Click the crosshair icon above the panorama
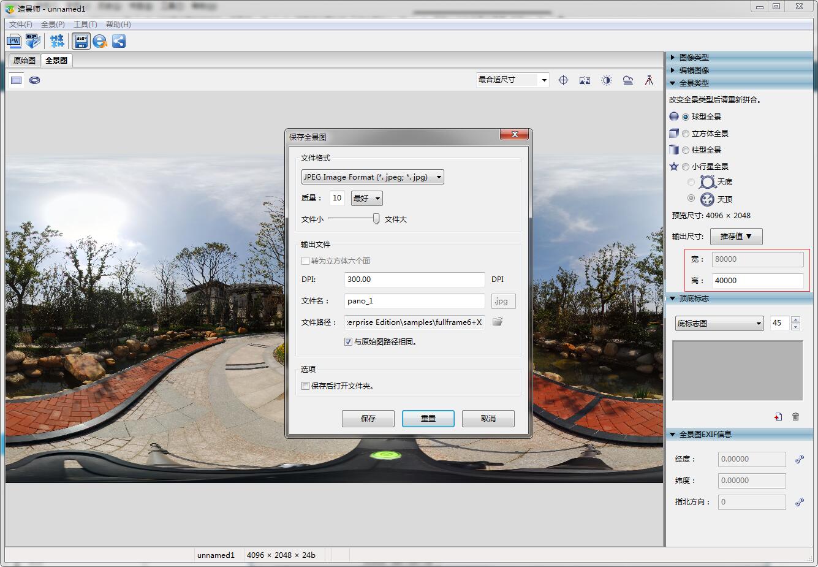Screen dimensions: 818x567 [x=563, y=80]
